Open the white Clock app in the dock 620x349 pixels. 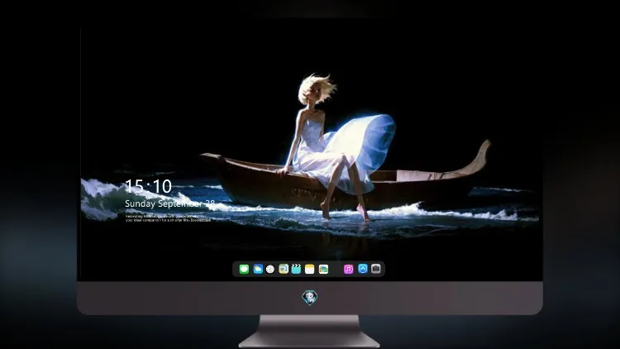tap(270, 269)
